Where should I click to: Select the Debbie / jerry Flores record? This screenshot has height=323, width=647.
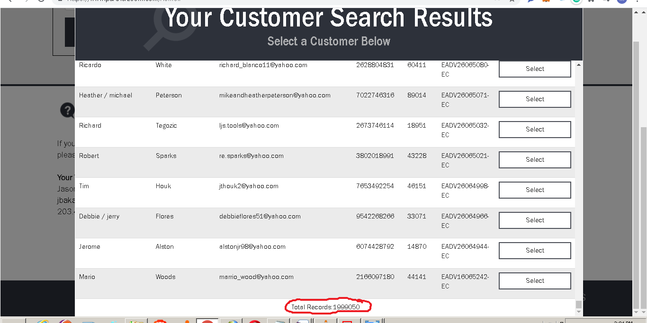point(535,220)
